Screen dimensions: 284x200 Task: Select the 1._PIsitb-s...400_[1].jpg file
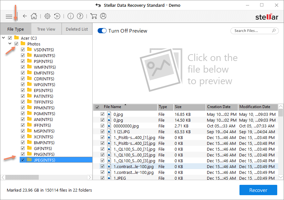click(x=134, y=137)
